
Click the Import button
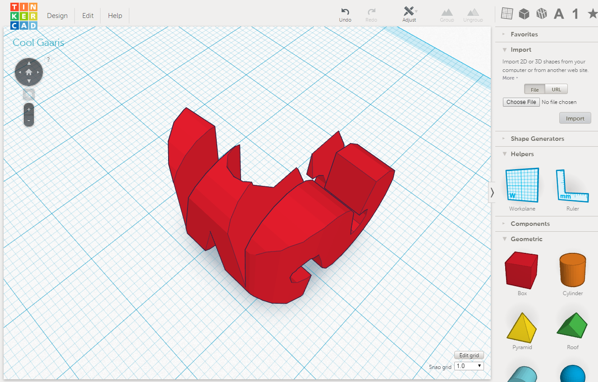575,118
